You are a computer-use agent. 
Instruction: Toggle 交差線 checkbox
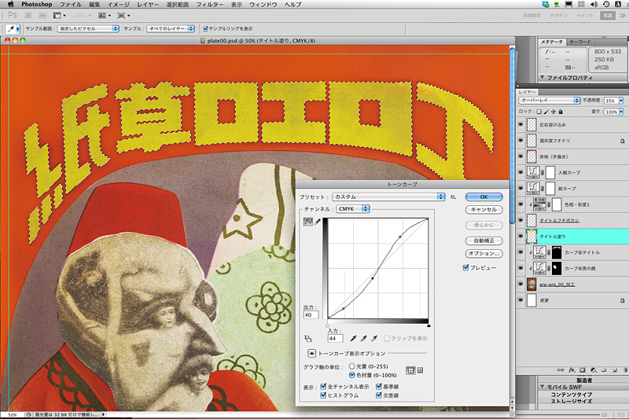pyautogui.click(x=379, y=395)
